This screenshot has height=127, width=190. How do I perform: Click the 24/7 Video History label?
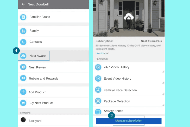(x=116, y=67)
